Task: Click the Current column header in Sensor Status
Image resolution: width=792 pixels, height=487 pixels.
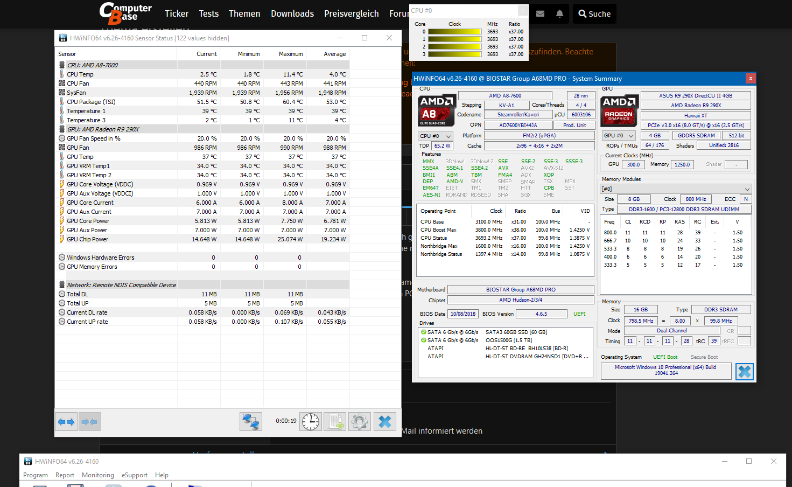Action: (x=199, y=54)
